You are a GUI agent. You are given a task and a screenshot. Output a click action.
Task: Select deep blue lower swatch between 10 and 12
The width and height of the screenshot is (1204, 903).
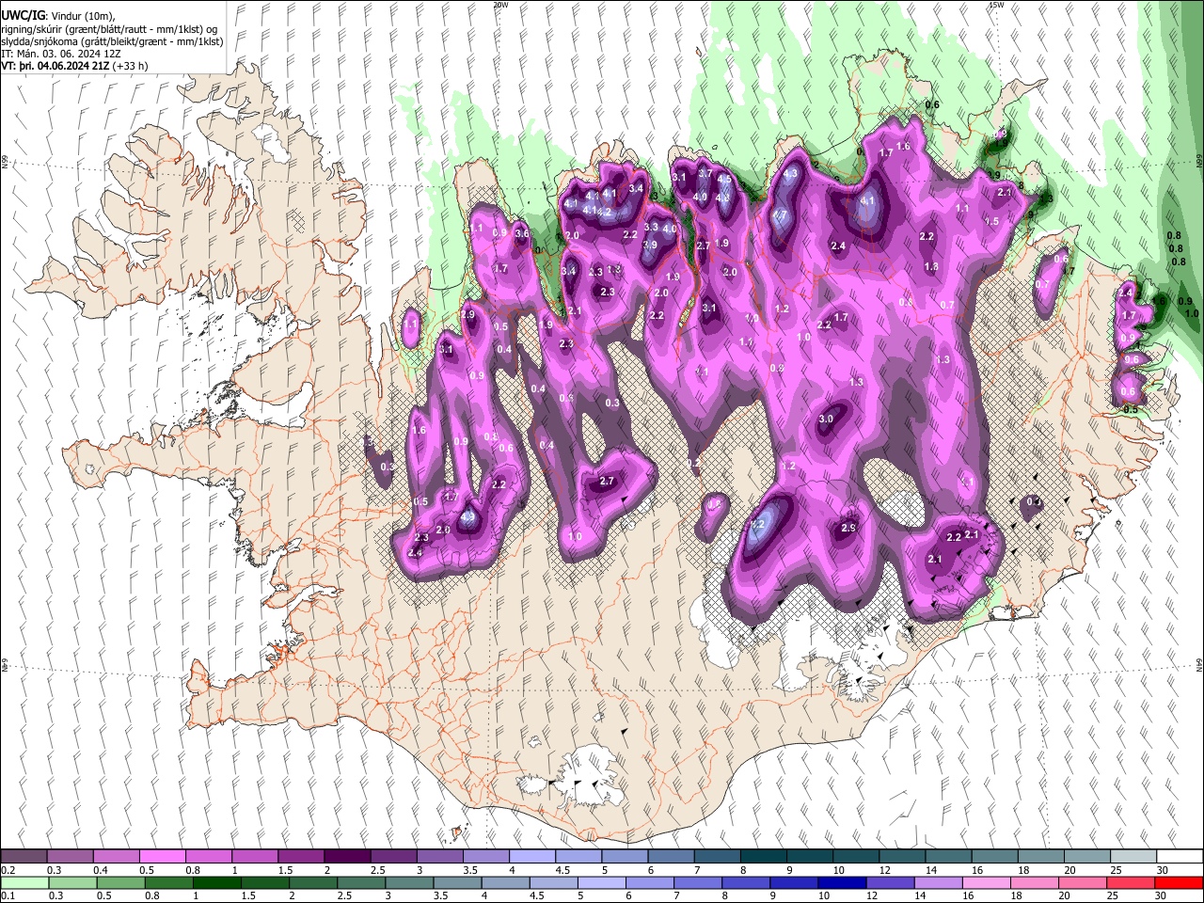[x=840, y=882]
